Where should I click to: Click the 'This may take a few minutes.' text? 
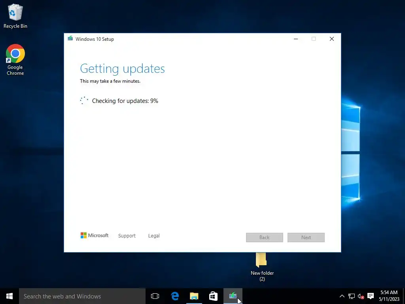pyautogui.click(x=110, y=81)
